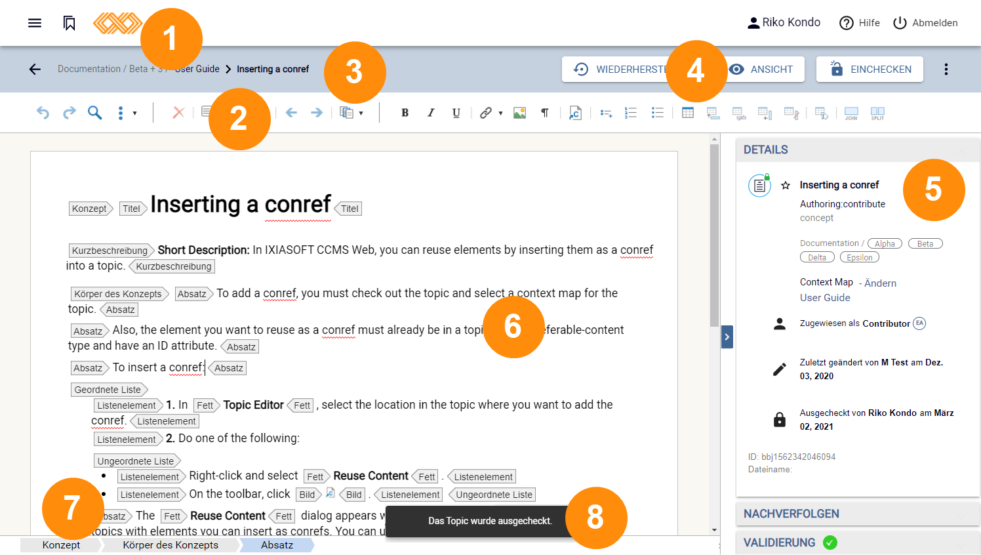Open the vertical dots menu beside Einchecken
This screenshot has width=981, height=555.
(946, 69)
